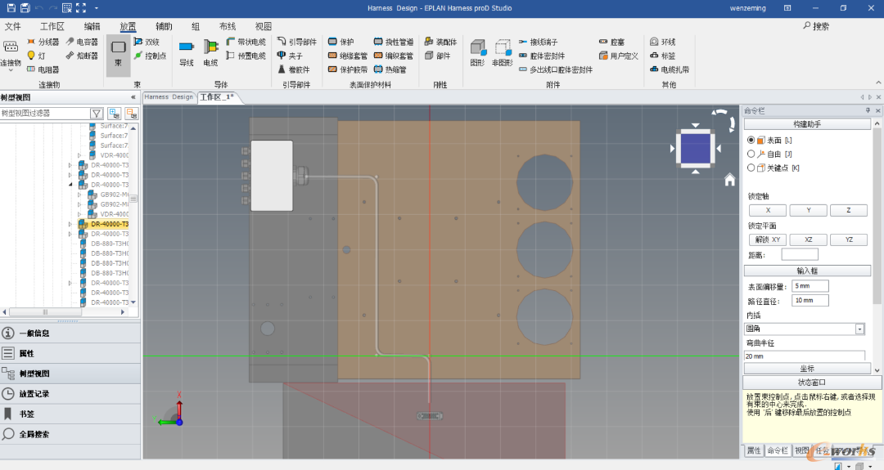This screenshot has height=470, width=884.
Task: Click the 坐标 coordinates button
Action: pyautogui.click(x=807, y=369)
